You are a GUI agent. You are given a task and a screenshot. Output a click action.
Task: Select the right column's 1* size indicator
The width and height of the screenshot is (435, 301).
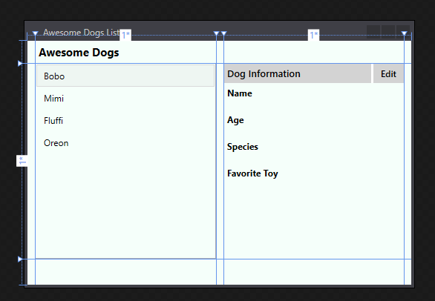click(x=313, y=35)
